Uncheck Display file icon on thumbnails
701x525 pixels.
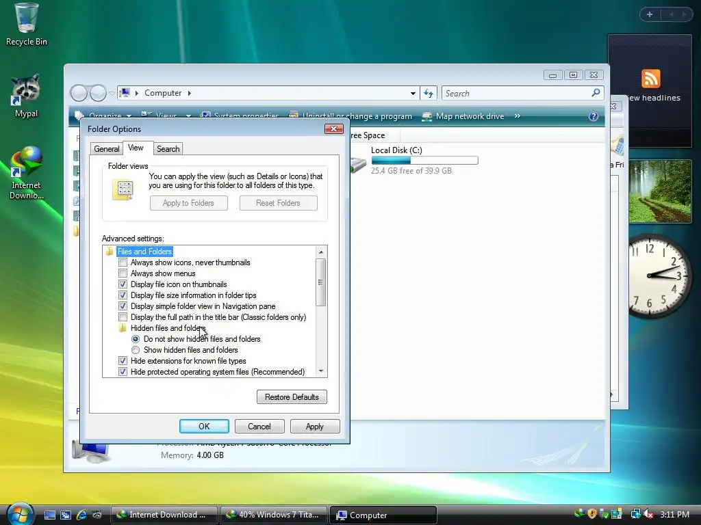click(123, 284)
